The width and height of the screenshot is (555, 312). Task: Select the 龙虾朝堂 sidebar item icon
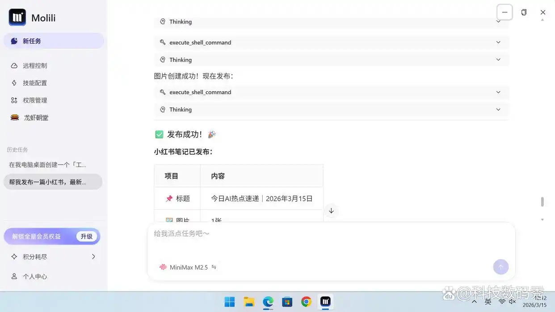pyautogui.click(x=15, y=117)
